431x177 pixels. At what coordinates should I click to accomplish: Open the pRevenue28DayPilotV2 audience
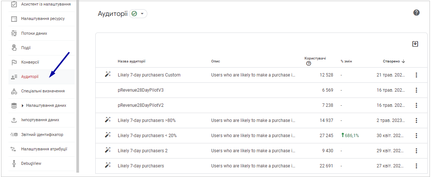(x=141, y=105)
